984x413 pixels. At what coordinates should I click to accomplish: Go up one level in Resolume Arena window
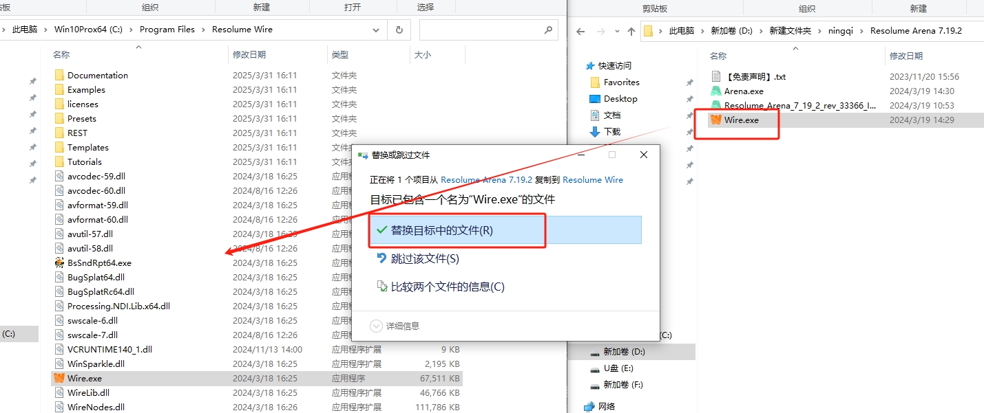[x=631, y=31]
